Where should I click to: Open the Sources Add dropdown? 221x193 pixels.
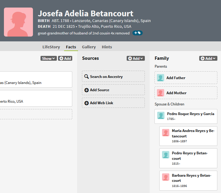(135, 58)
